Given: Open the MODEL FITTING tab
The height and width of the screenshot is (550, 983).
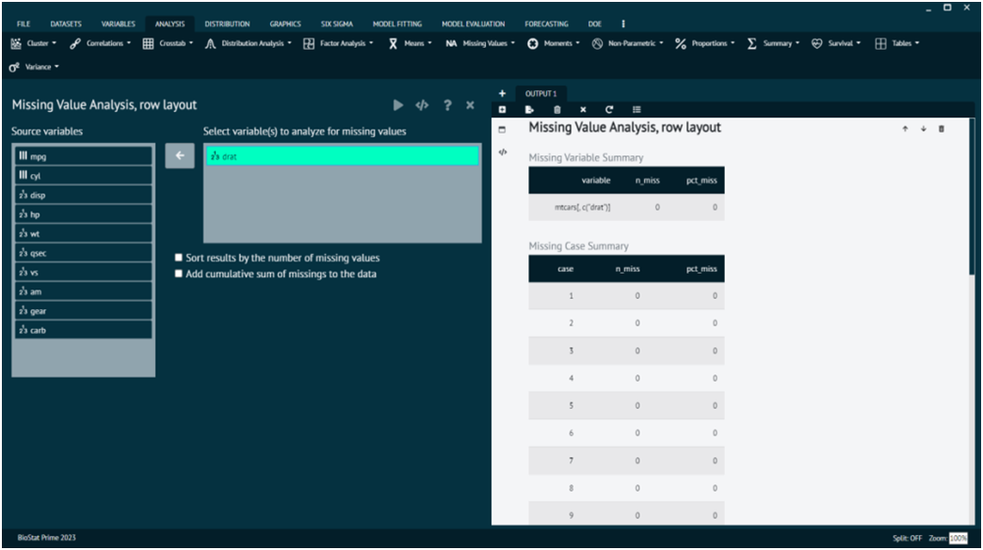Looking at the screenshot, I should click(x=396, y=24).
